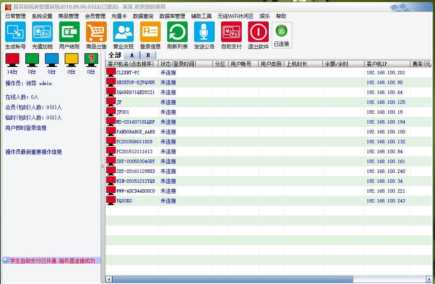This screenshot has width=435, height=284.
Task: Click the 上机时长 column header
Action: (x=303, y=64)
